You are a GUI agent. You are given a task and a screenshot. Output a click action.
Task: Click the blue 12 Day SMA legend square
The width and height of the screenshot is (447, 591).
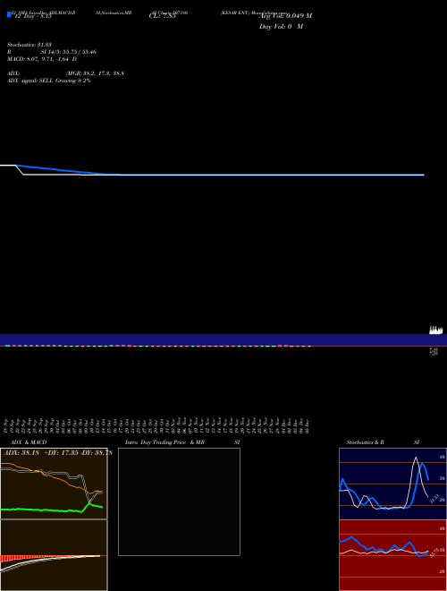coord(10,14)
